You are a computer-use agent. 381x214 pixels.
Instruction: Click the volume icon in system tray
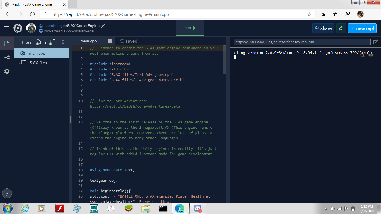tap(333, 209)
